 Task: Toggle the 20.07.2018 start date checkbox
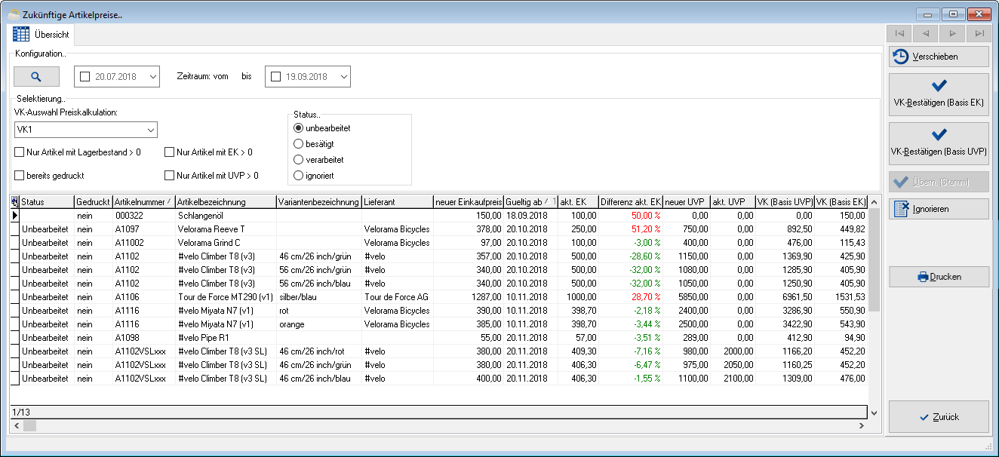coord(85,76)
